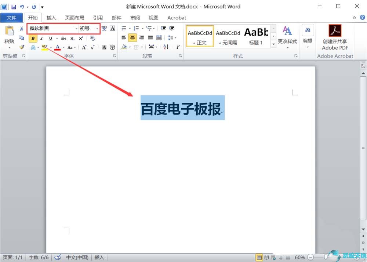The height and width of the screenshot is (262, 367).
Task: Click the phonetic guide icon
Action: pyautogui.click(x=104, y=28)
